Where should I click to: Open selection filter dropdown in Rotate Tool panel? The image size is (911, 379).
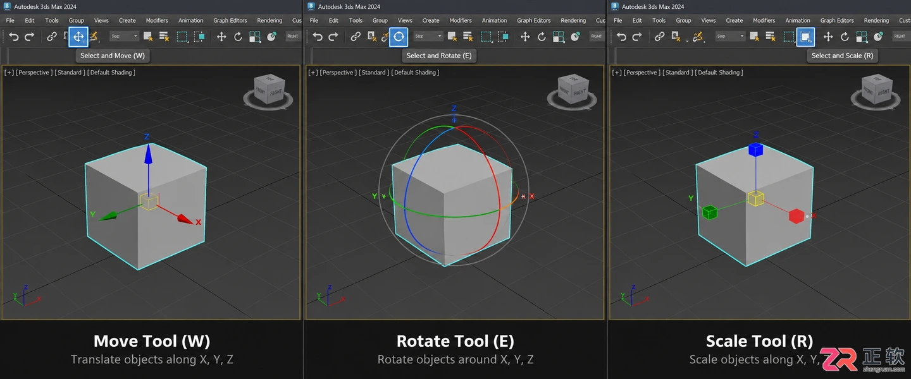coord(428,36)
